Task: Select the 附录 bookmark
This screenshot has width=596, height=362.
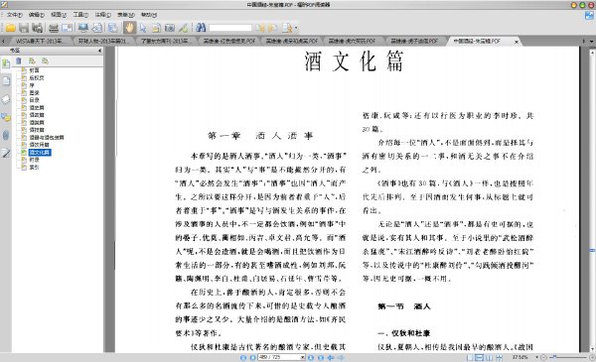Action: pyautogui.click(x=34, y=160)
